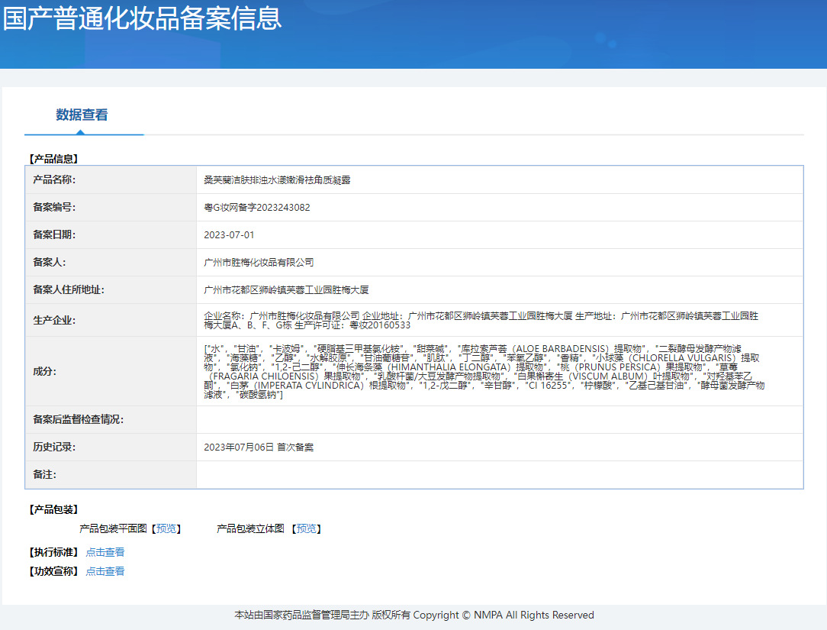
Task: Click the 【产品包装】 section heading
Action: (x=53, y=509)
